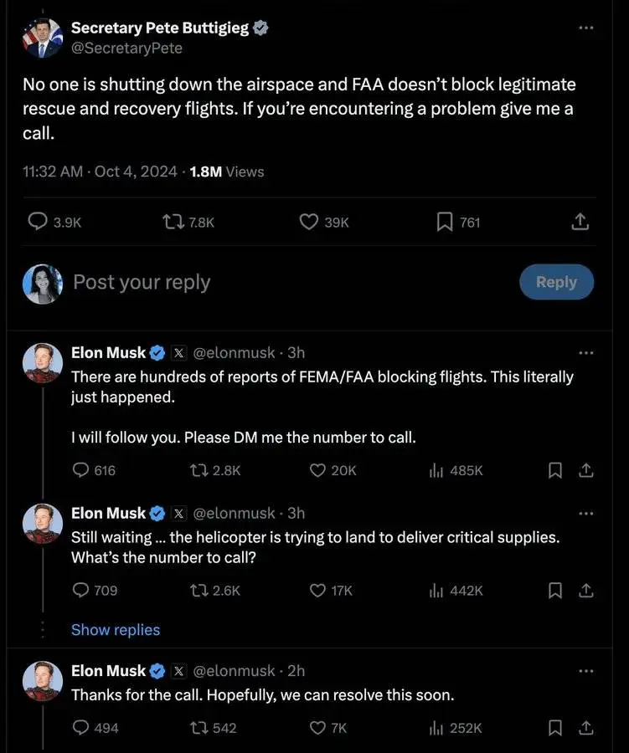Screen dimensions: 629x753
Task: Open more options on 'Thanks for the call' reply
Action: 586,671
